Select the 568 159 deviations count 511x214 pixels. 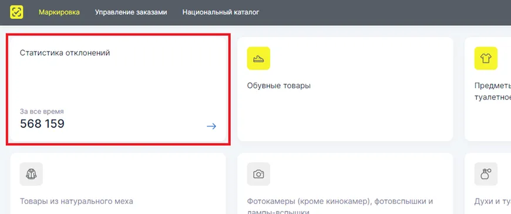click(42, 124)
